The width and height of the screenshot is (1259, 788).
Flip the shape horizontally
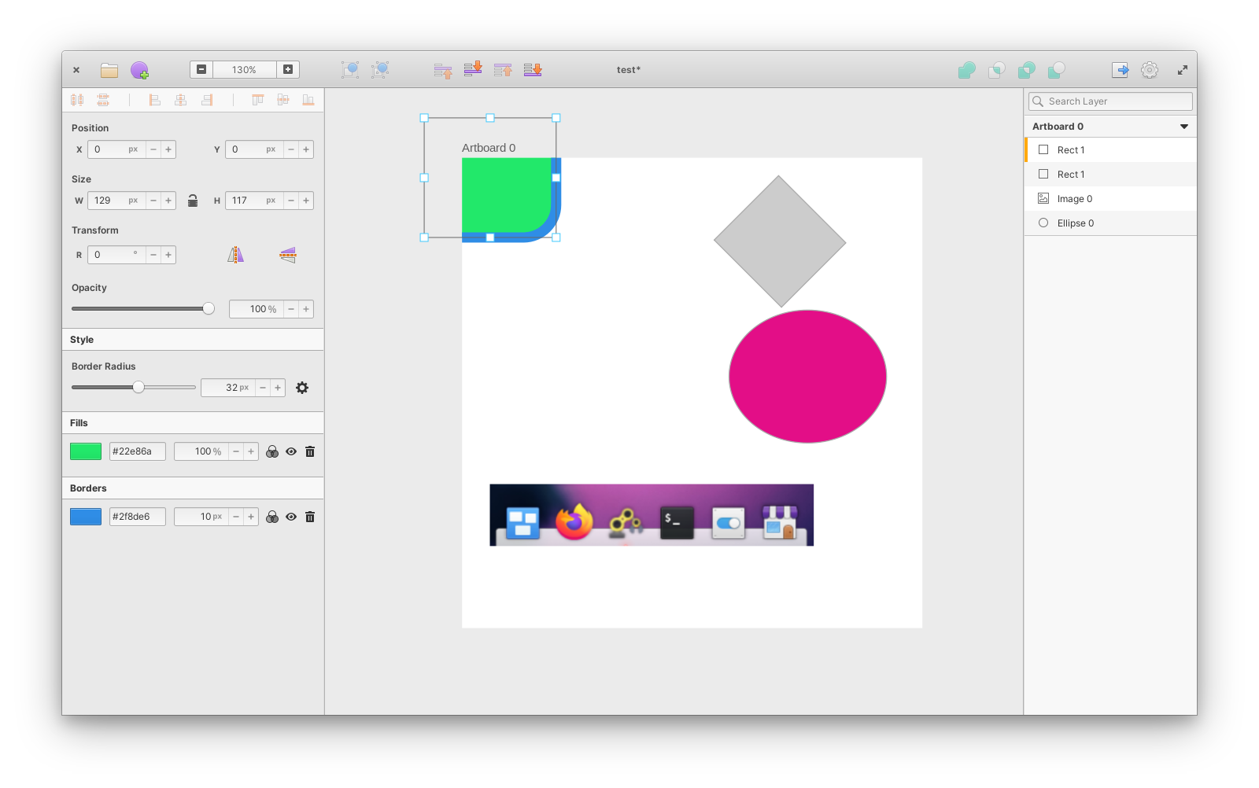[x=236, y=255]
